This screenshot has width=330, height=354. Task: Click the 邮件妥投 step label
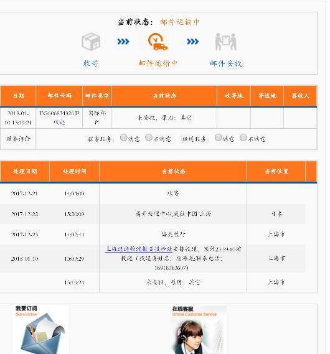[226, 63]
